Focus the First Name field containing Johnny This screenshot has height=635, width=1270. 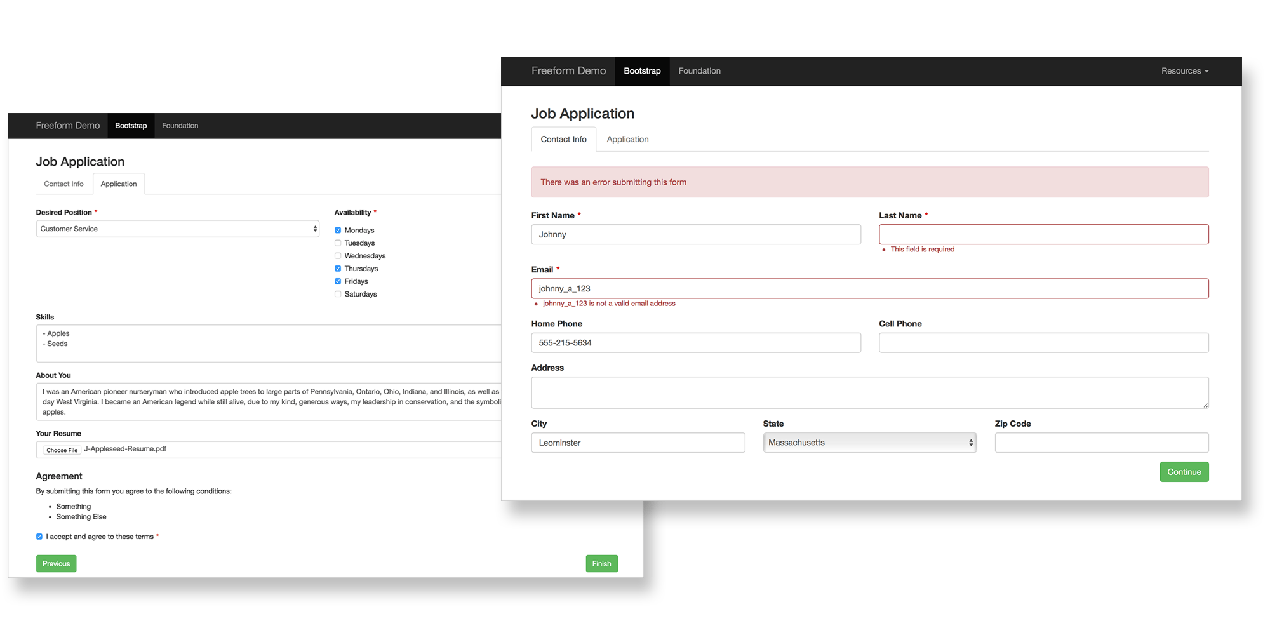pyautogui.click(x=696, y=234)
